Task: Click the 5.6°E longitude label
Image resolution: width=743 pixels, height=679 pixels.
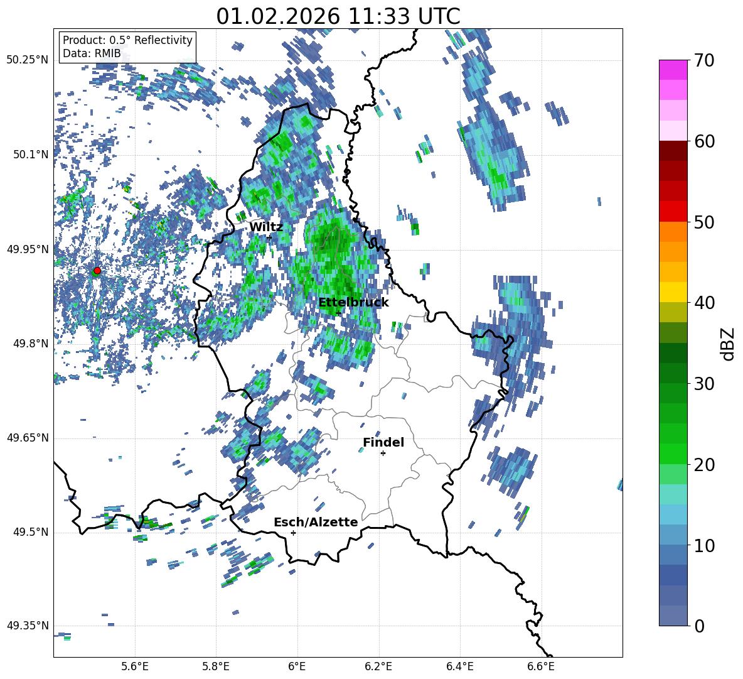Action: [x=135, y=666]
